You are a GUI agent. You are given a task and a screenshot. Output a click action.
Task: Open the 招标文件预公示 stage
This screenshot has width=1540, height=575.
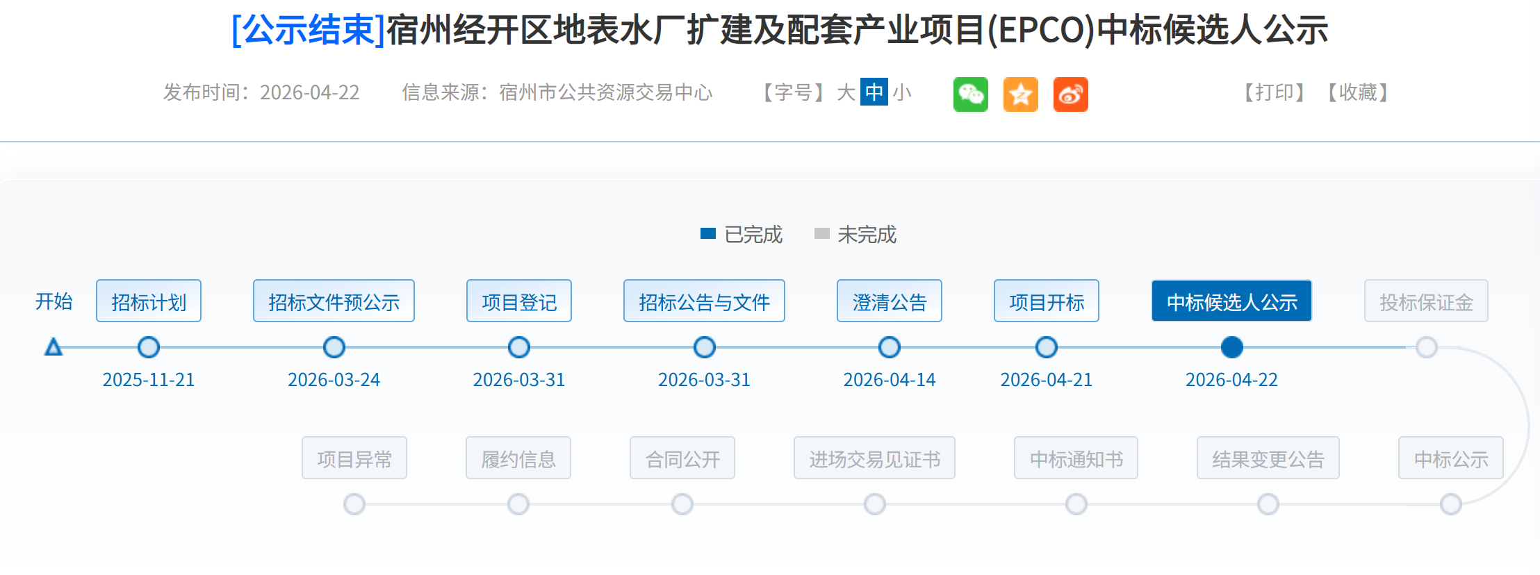pyautogui.click(x=334, y=301)
